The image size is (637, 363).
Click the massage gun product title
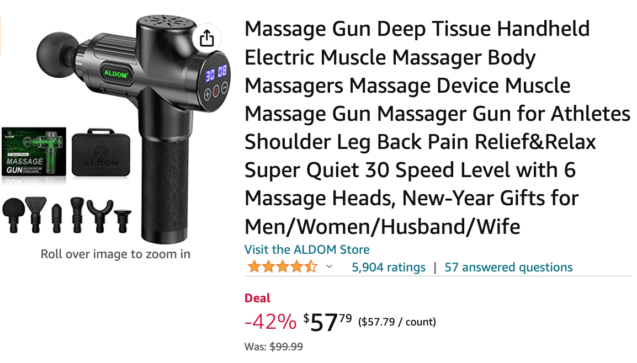[x=437, y=127]
